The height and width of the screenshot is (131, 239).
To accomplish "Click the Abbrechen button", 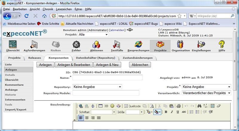I will click(x=140, y=65).
